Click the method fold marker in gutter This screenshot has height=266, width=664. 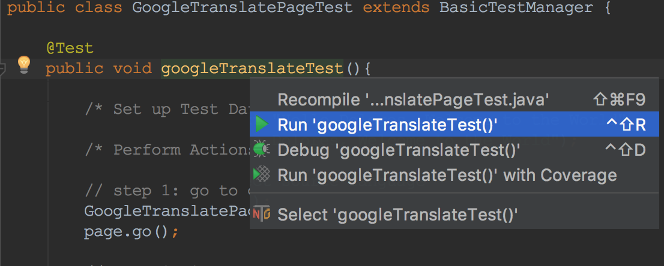pos(3,68)
